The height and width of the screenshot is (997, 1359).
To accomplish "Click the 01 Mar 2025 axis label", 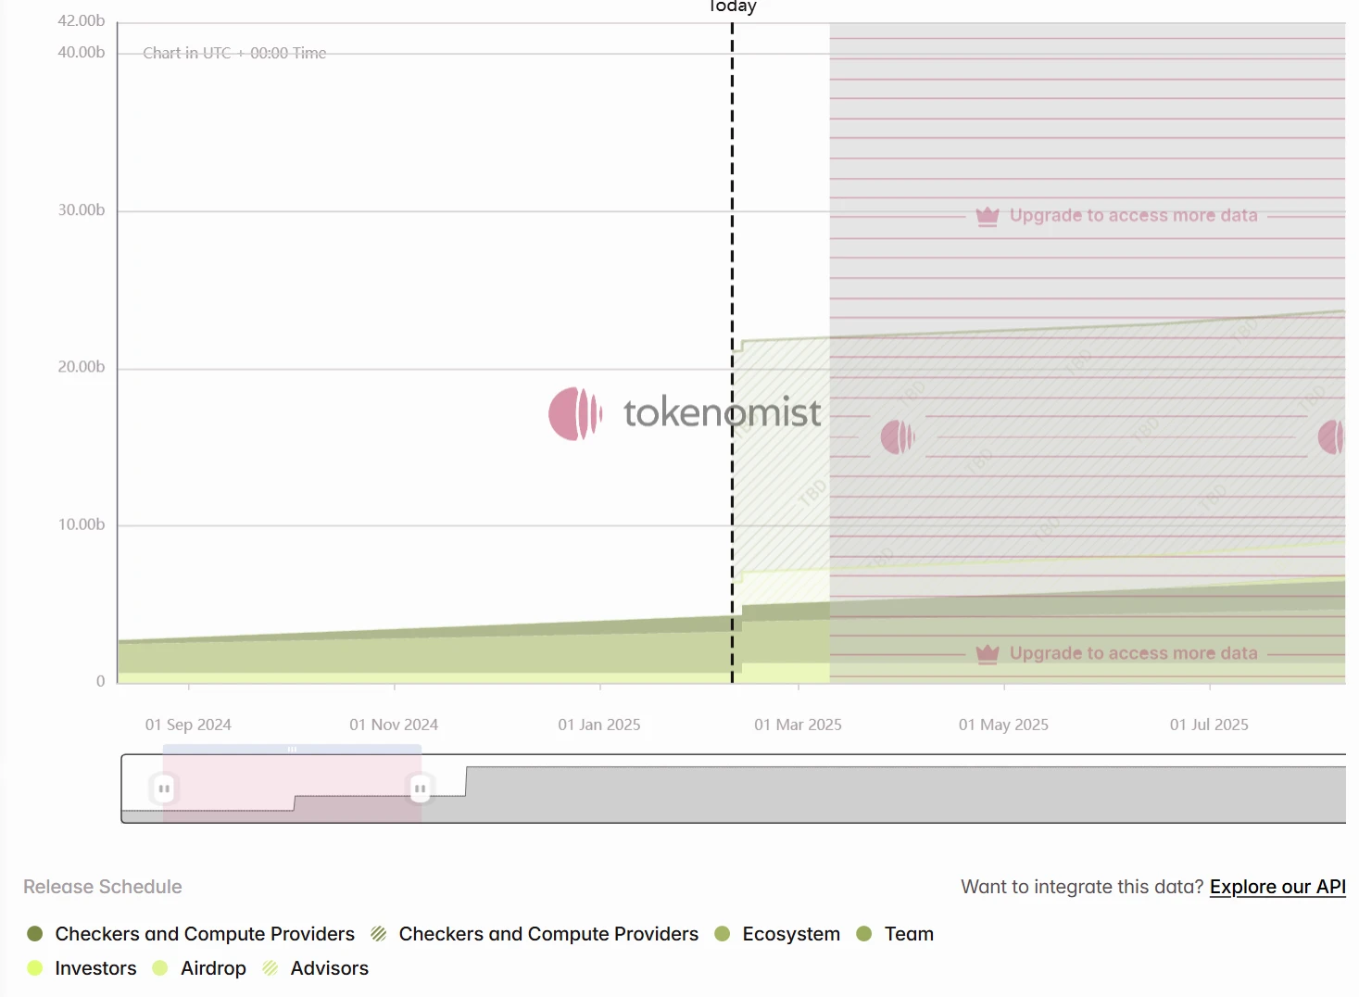I will [x=798, y=725].
